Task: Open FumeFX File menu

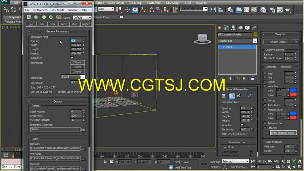Action: (x=27, y=10)
